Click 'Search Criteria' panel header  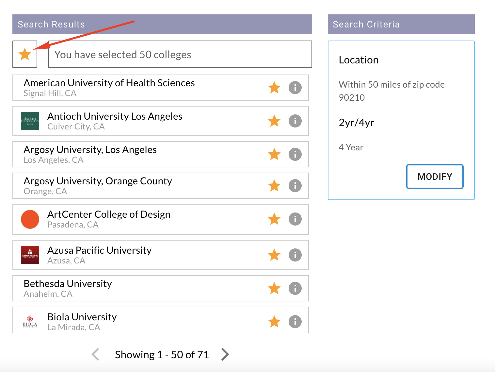pos(401,24)
